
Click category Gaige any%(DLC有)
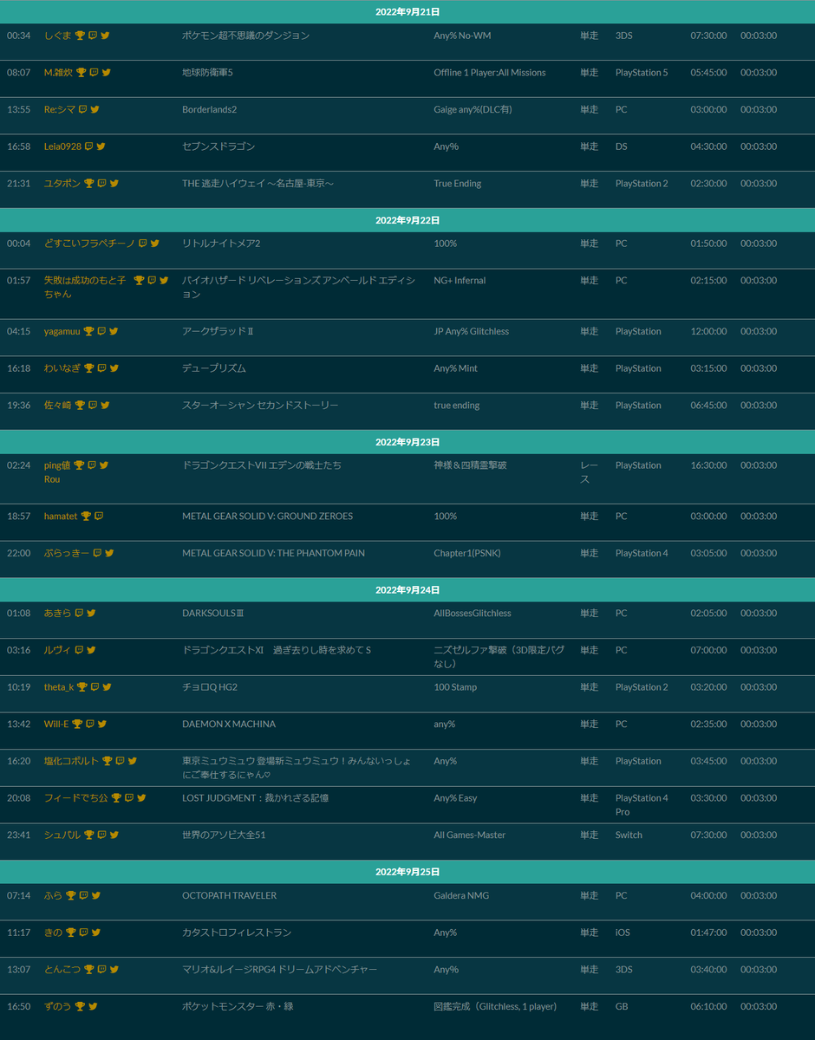click(473, 110)
